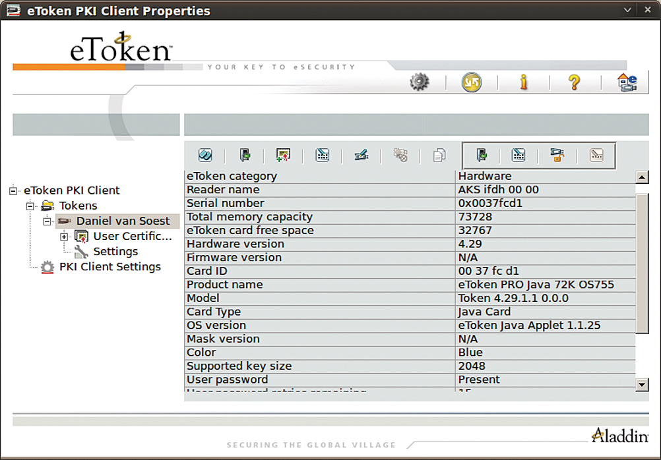Click the Help question mark icon
The height and width of the screenshot is (460, 661).
coord(574,82)
